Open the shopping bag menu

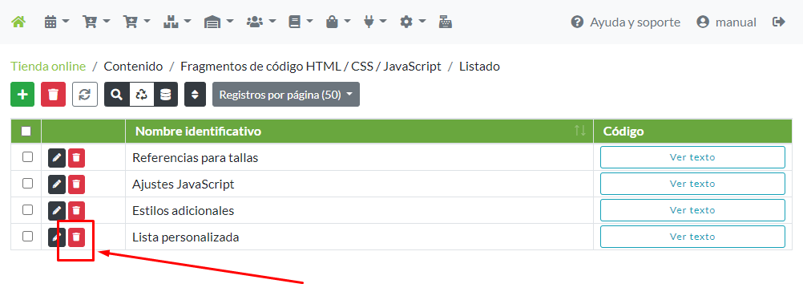[x=338, y=22]
